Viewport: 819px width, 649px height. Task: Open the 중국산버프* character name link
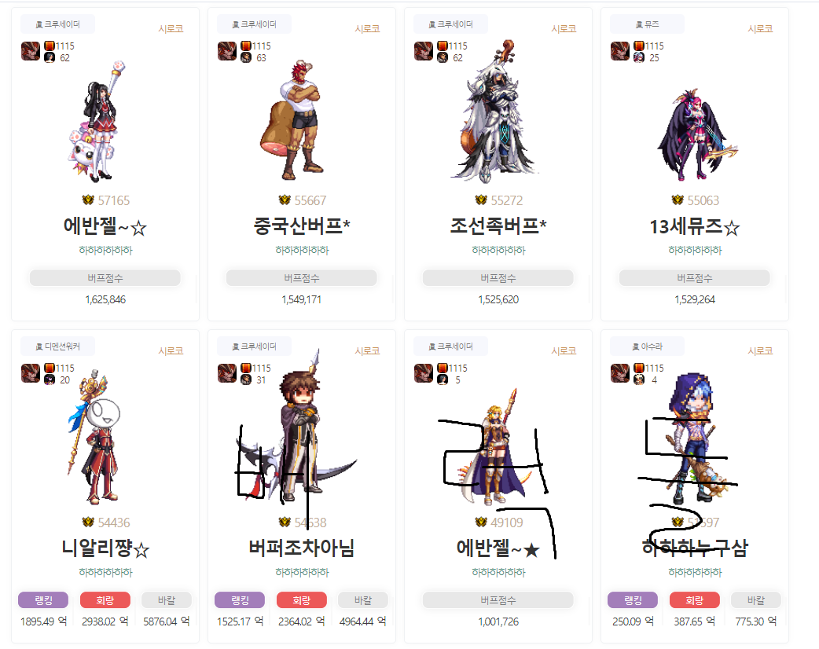pyautogui.click(x=301, y=226)
